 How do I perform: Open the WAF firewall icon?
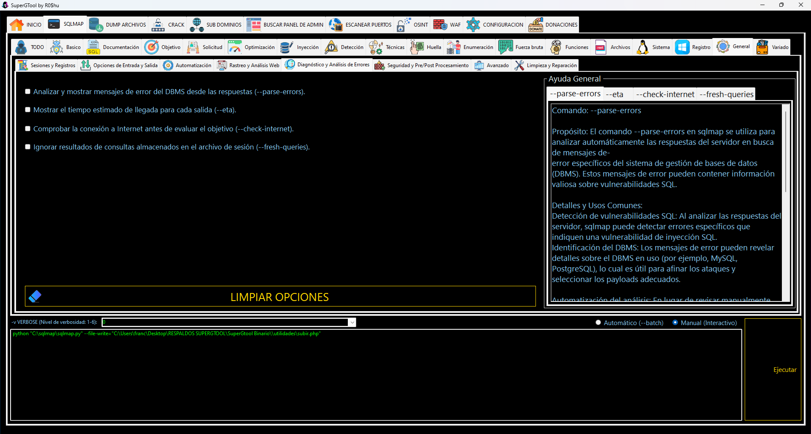(440, 25)
